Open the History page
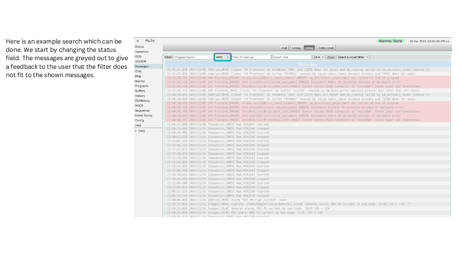 tap(140, 96)
